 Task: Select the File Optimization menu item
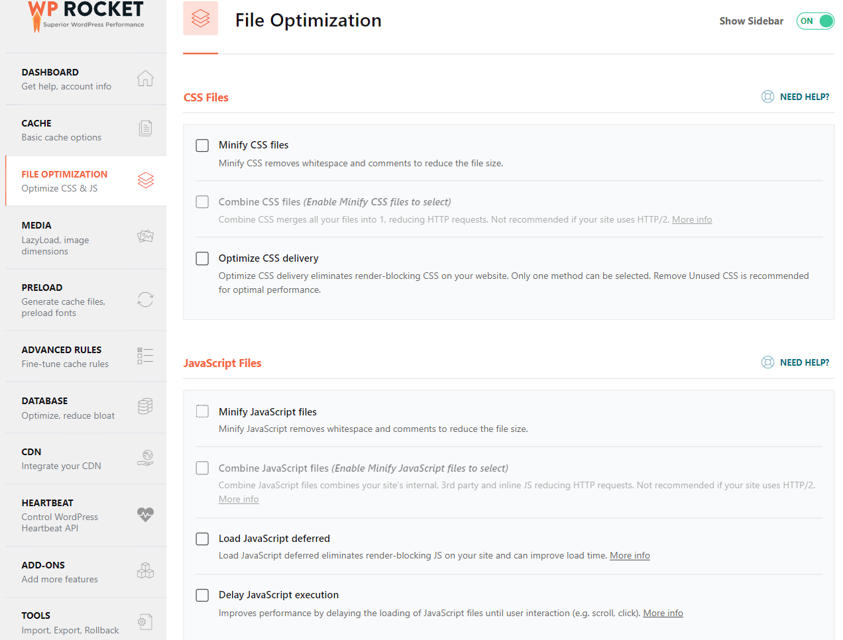click(x=85, y=181)
